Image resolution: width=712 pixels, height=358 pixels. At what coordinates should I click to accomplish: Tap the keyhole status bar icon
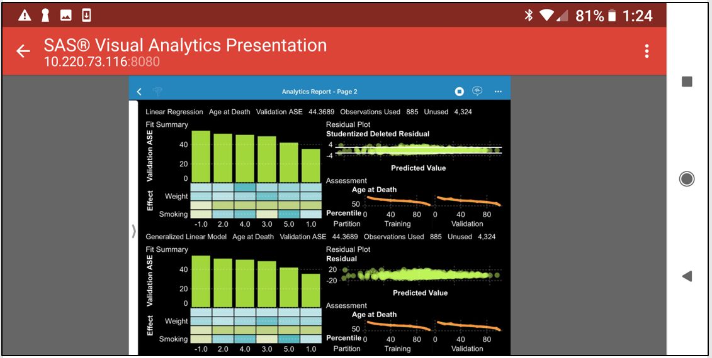(45, 16)
